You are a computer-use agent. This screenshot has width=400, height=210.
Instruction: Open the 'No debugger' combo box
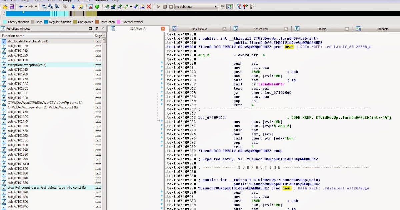click(x=196, y=7)
